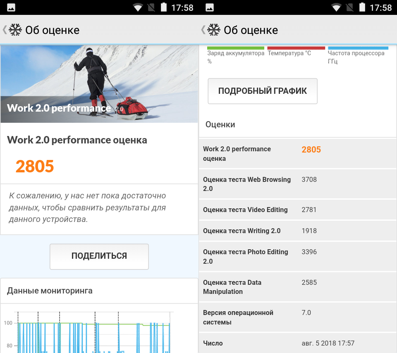Tap the picture notification icon in right status bar
The image size is (397, 353).
(x=210, y=7)
